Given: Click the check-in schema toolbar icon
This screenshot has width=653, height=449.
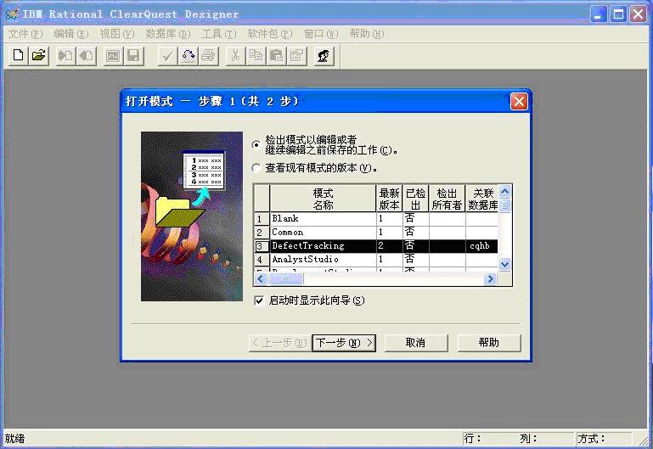Looking at the screenshot, I should (x=65, y=56).
